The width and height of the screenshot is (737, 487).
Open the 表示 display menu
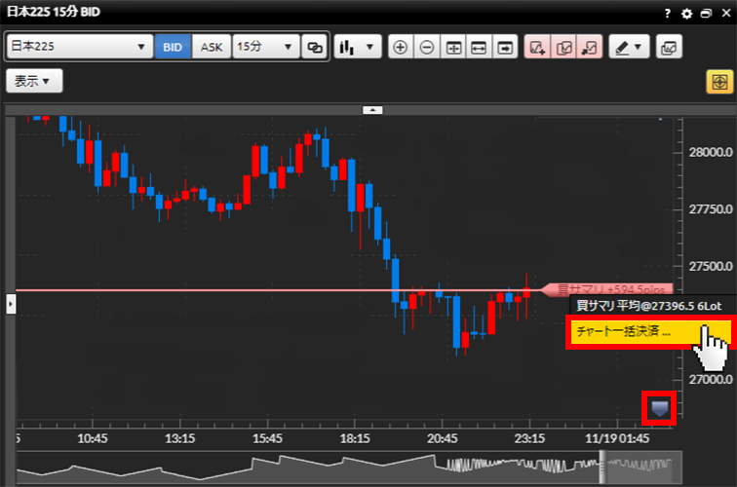click(x=34, y=81)
